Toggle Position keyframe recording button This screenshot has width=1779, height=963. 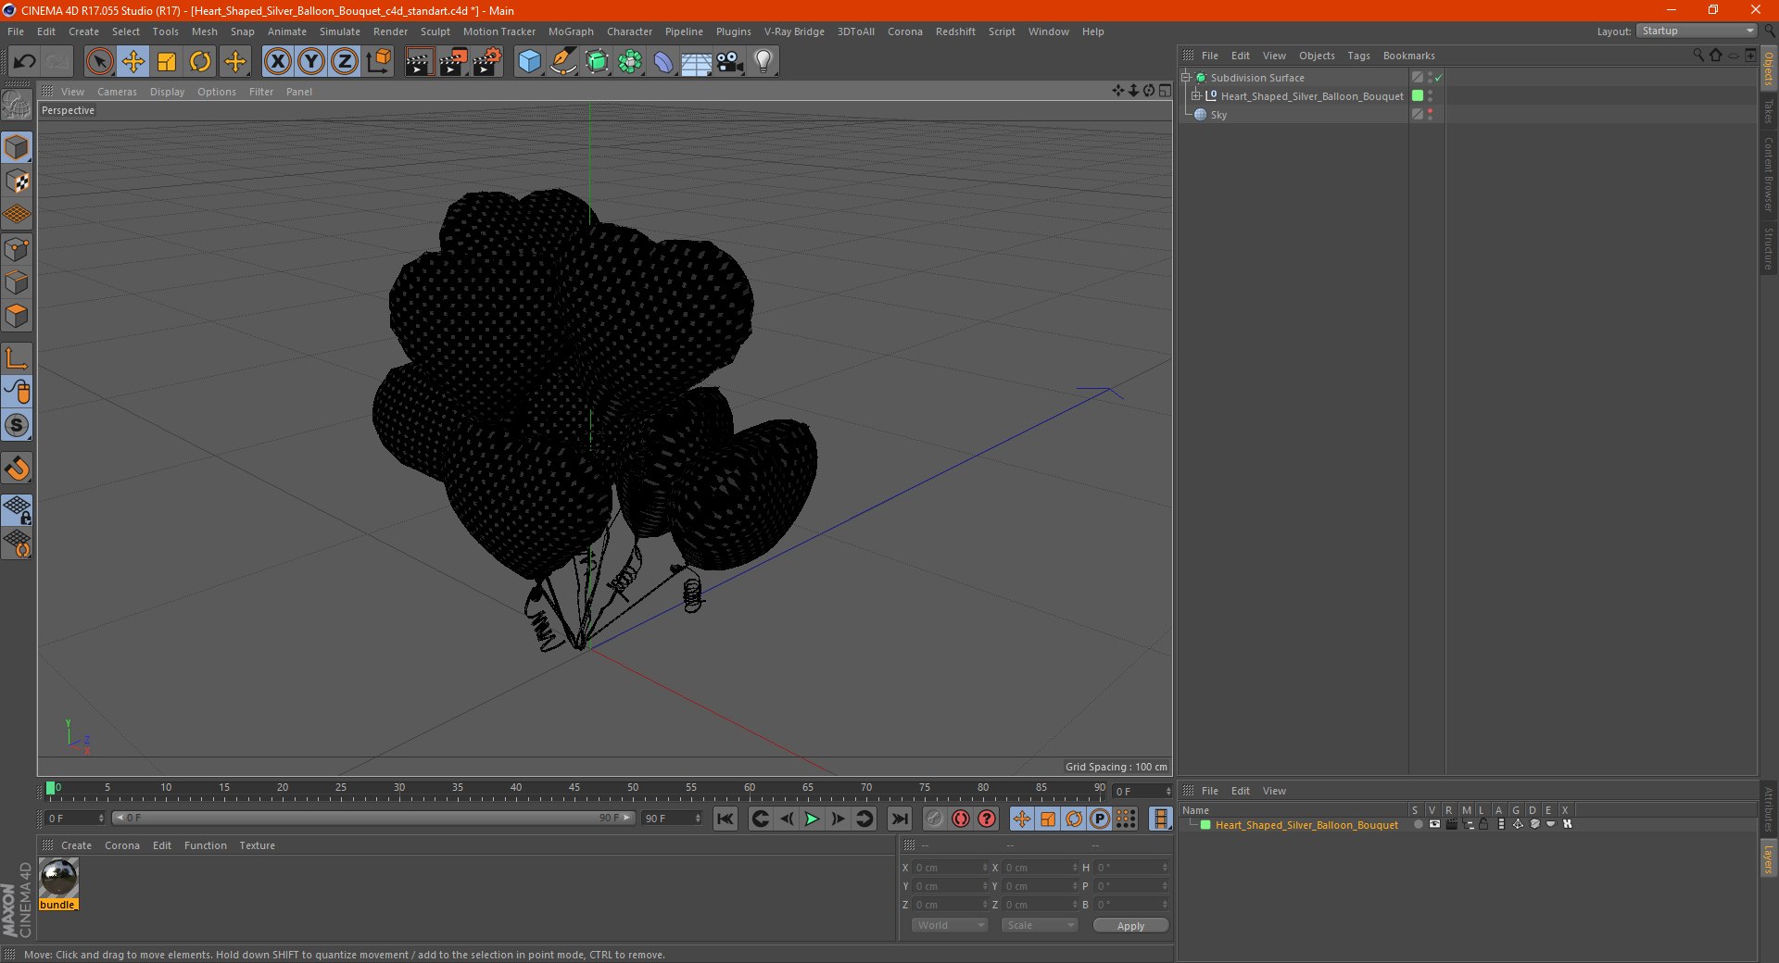pyautogui.click(x=1021, y=819)
